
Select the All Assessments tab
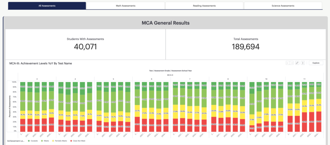[x=47, y=6]
